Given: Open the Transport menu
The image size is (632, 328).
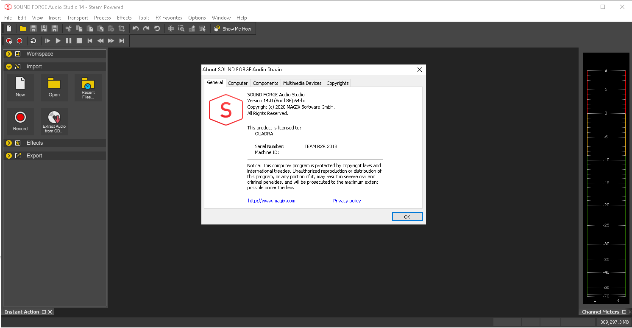Looking at the screenshot, I should point(78,18).
